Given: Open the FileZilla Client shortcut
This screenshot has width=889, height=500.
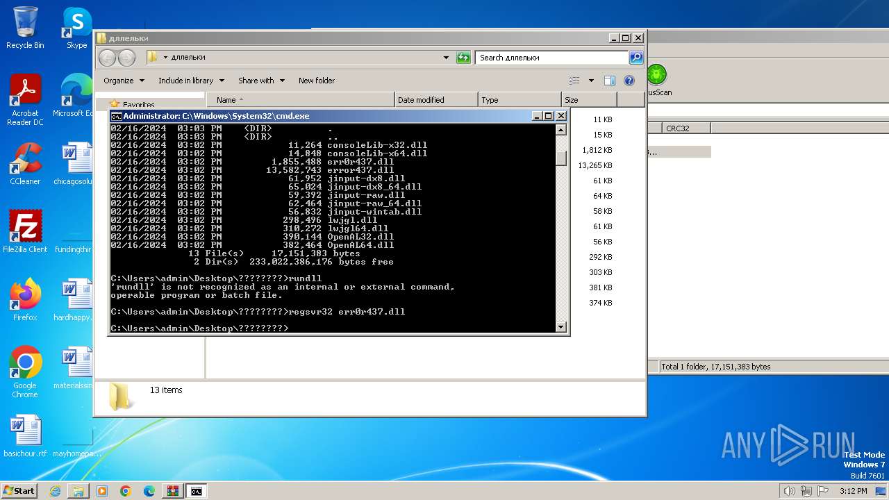Looking at the screenshot, I should tap(25, 232).
